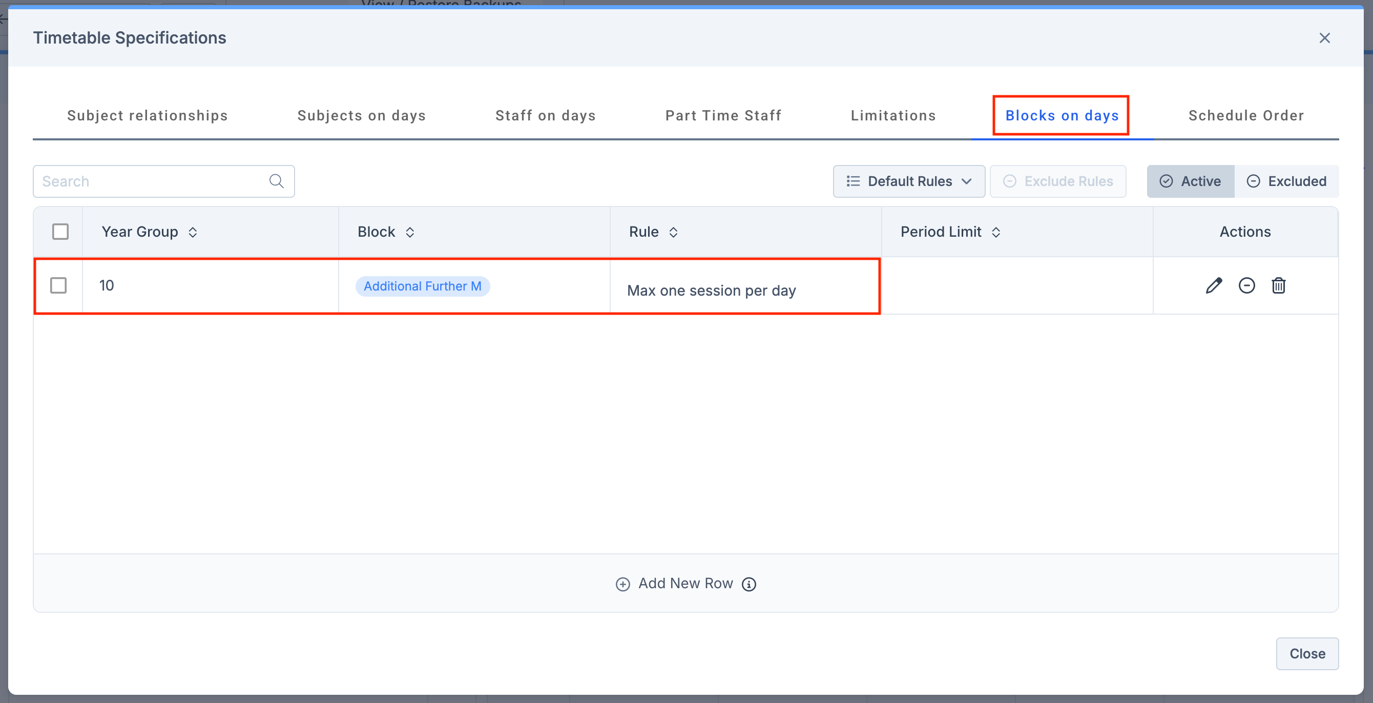This screenshot has height=703, width=1373.
Task: Sort by Year Group column arrows
Action: tap(193, 233)
